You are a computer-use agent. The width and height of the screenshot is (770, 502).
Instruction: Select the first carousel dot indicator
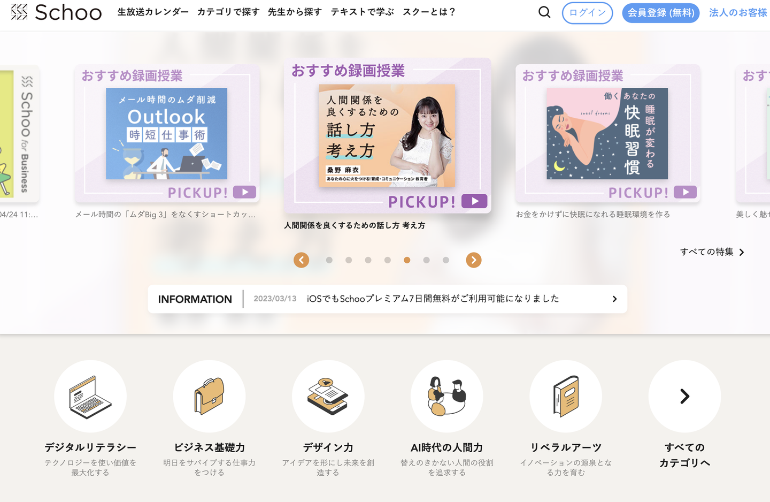tap(329, 260)
